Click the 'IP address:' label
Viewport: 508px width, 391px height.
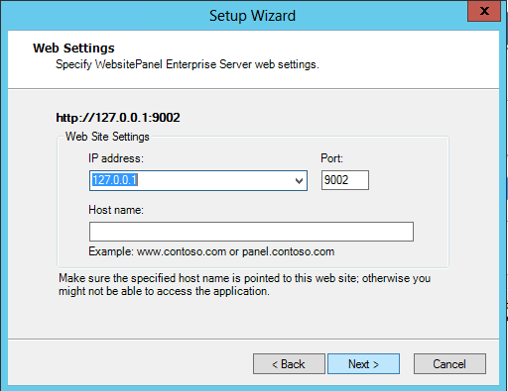tap(116, 158)
